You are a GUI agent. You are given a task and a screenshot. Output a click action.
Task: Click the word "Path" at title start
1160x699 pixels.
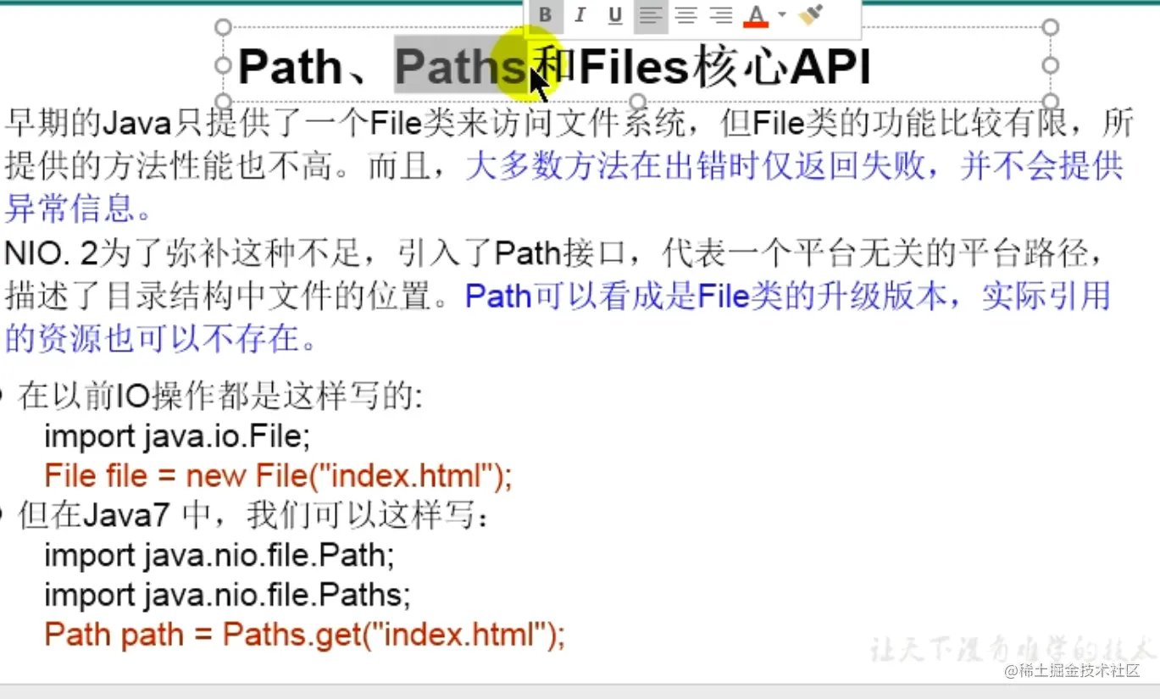point(290,67)
